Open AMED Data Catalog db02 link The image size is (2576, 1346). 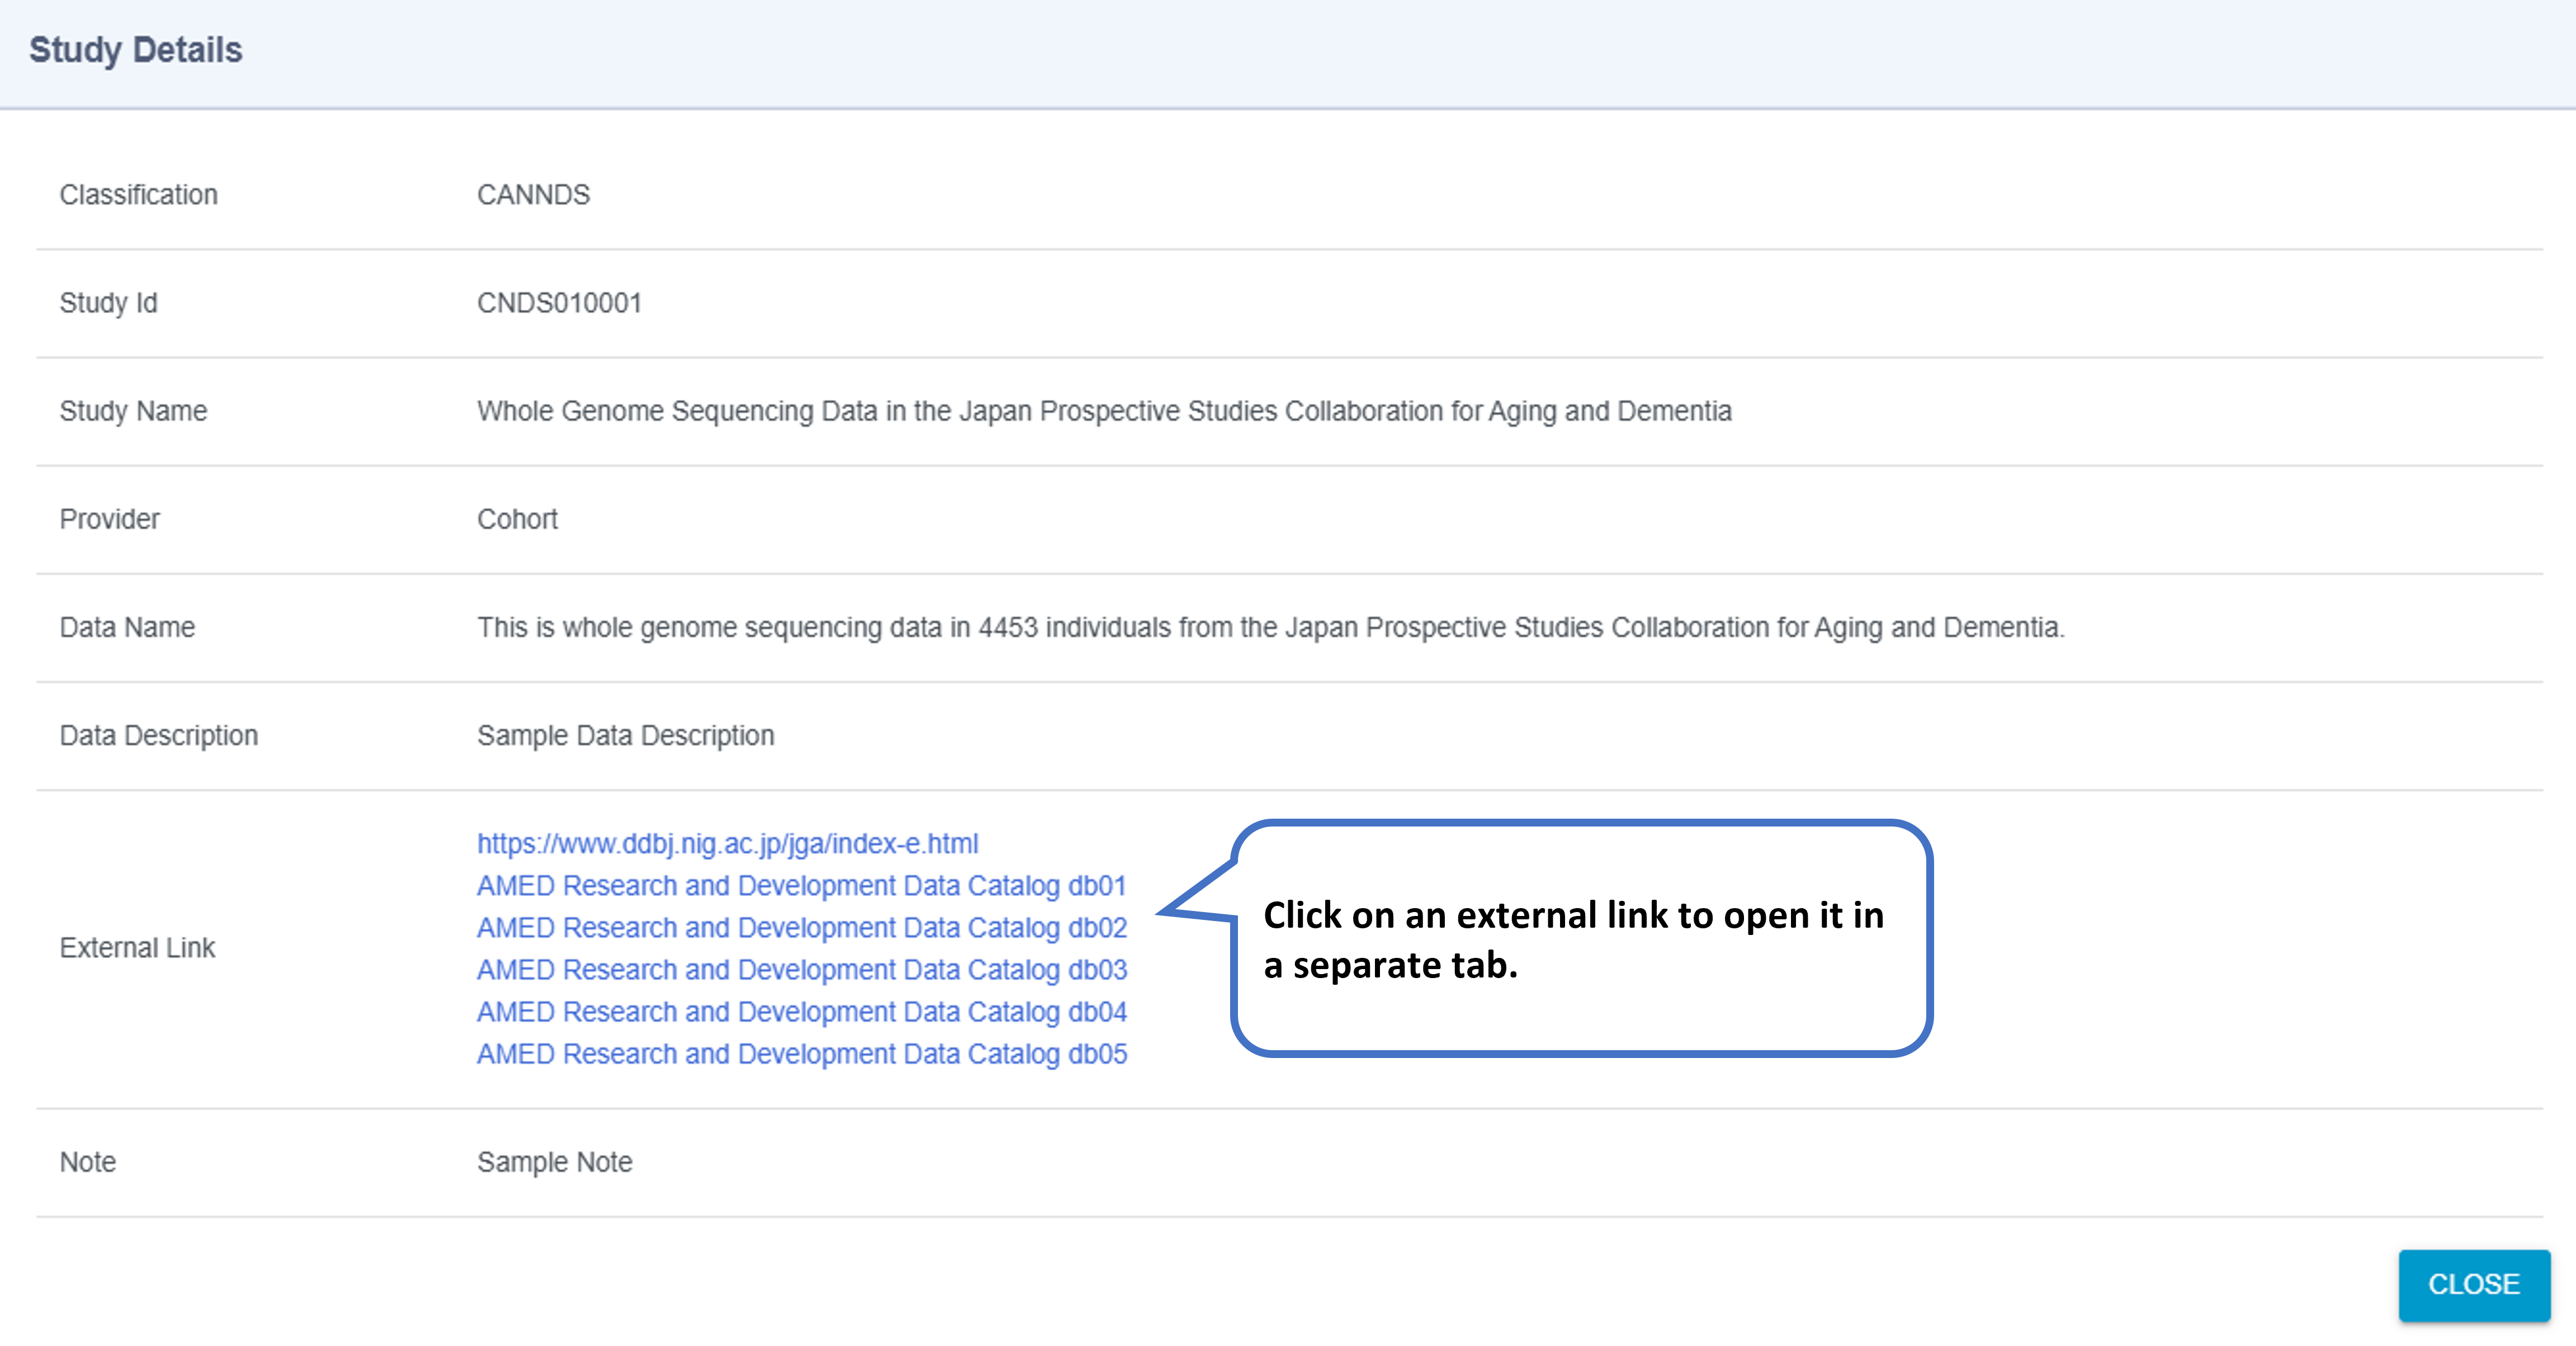(x=801, y=927)
